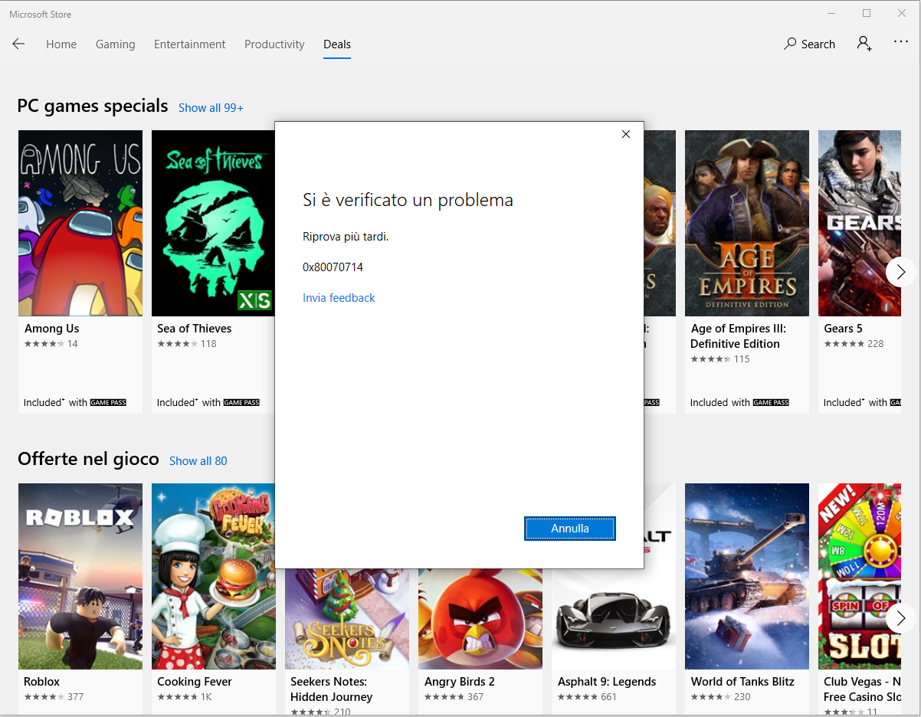Viewport: 921px width, 717px height.
Task: Open the Seekers Notes thumbnail
Action: pos(347,619)
